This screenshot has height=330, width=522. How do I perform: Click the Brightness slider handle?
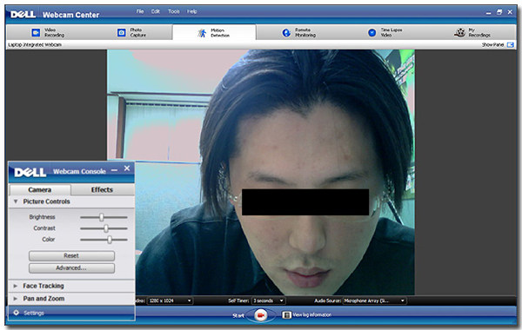point(102,217)
